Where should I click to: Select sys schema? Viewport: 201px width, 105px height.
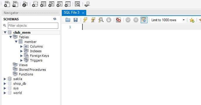click(16, 88)
